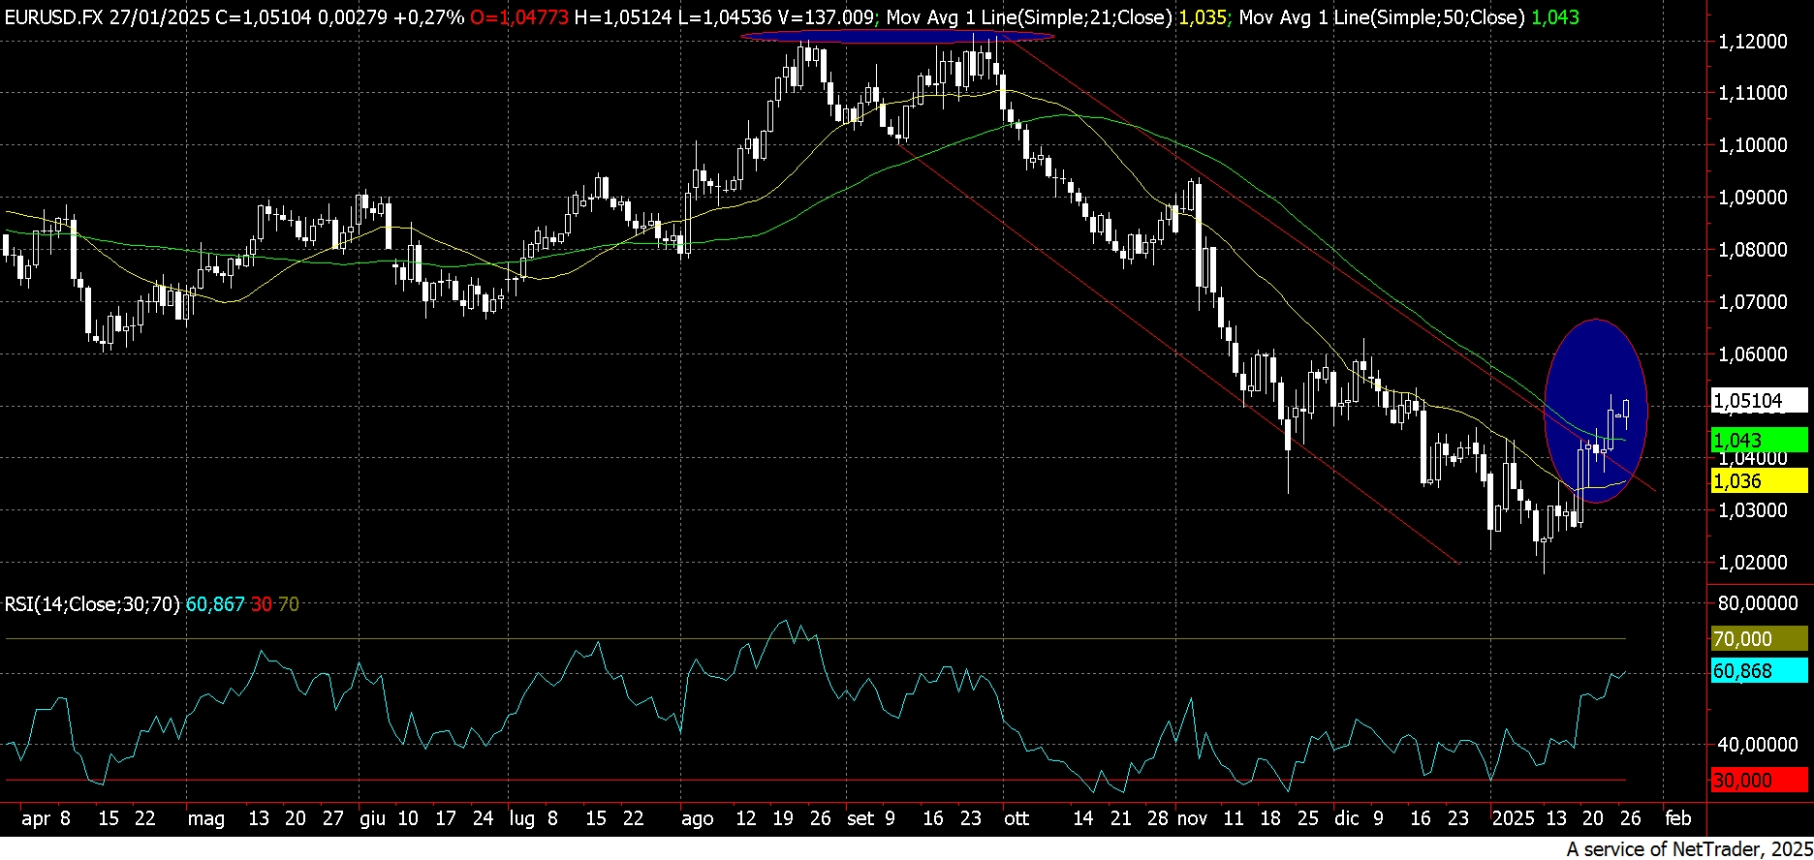Screen dimensions: 1814x860
Task: Click the 50-period simple moving average legend text
Action: [1381, 16]
